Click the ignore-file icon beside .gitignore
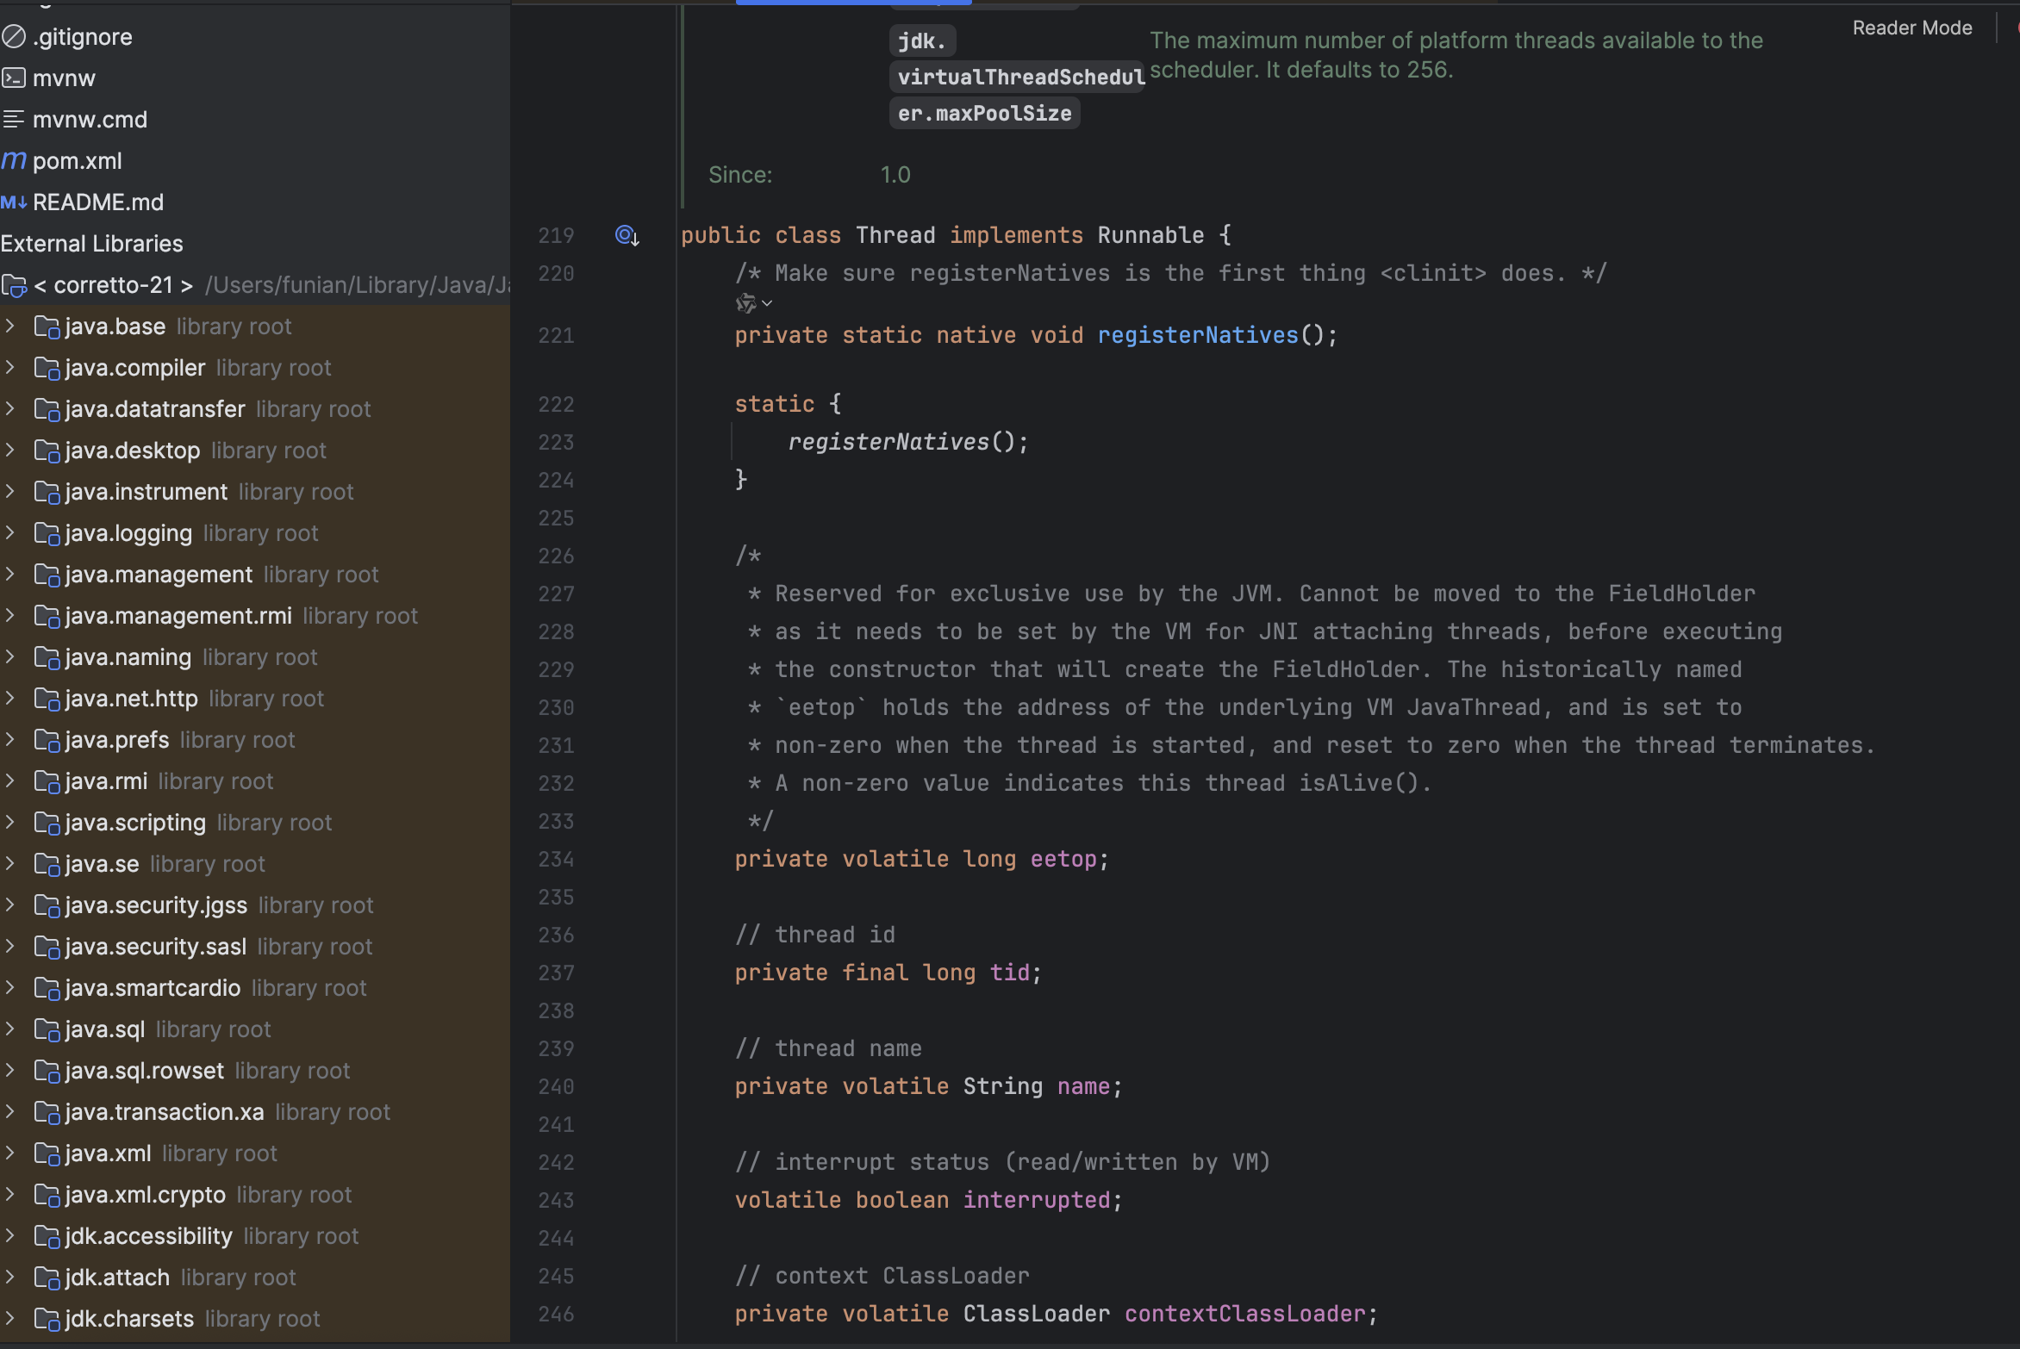This screenshot has height=1349, width=2020. [14, 36]
